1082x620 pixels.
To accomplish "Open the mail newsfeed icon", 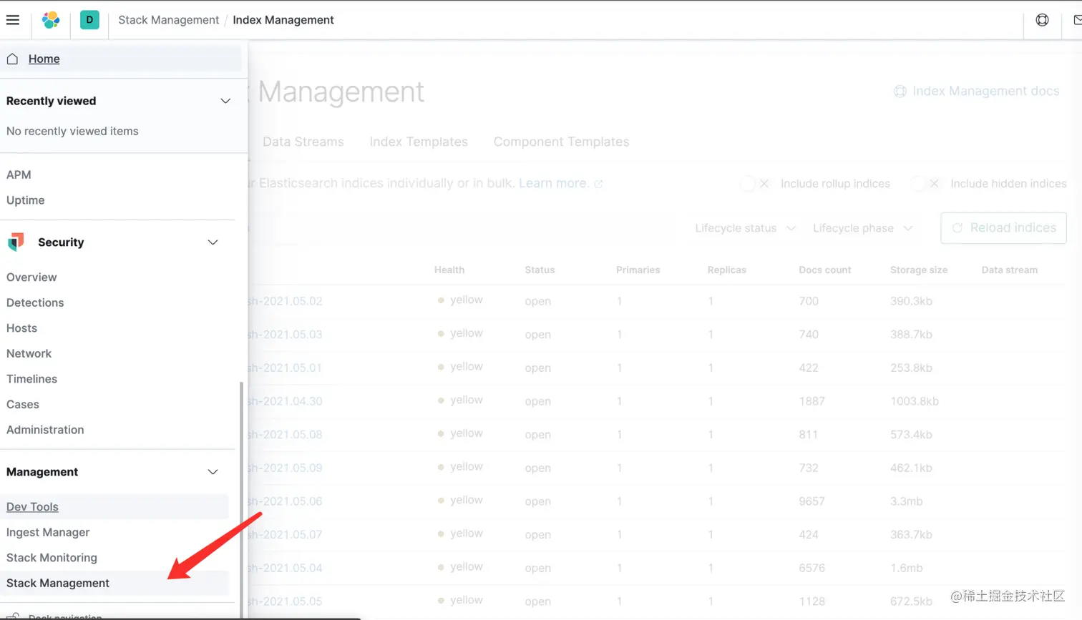I will click(x=1077, y=20).
